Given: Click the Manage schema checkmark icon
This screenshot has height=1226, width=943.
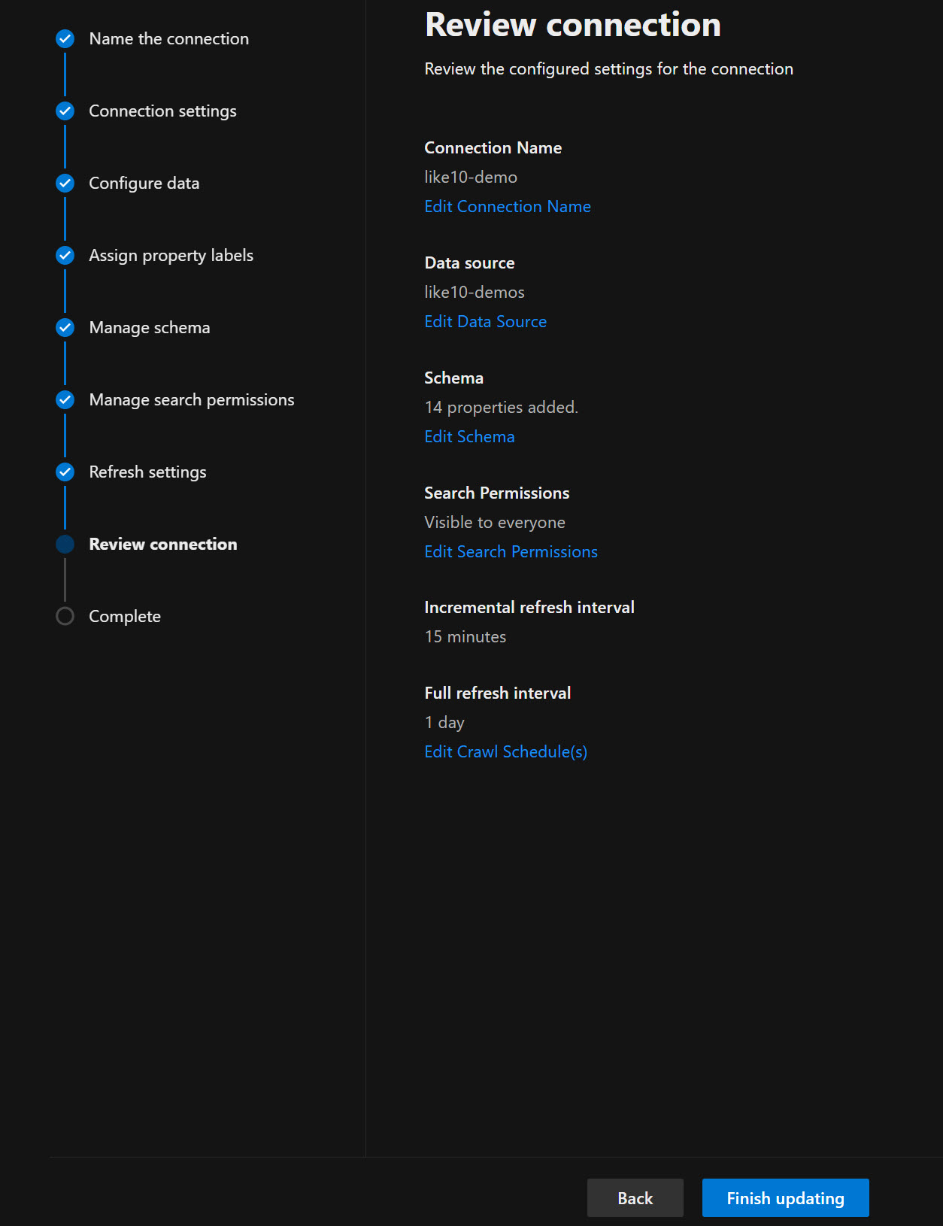Looking at the screenshot, I should tap(65, 328).
